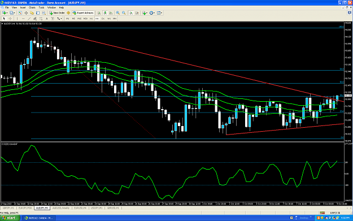
Task: Zoom out on the chart
Action: (x=124, y=13)
